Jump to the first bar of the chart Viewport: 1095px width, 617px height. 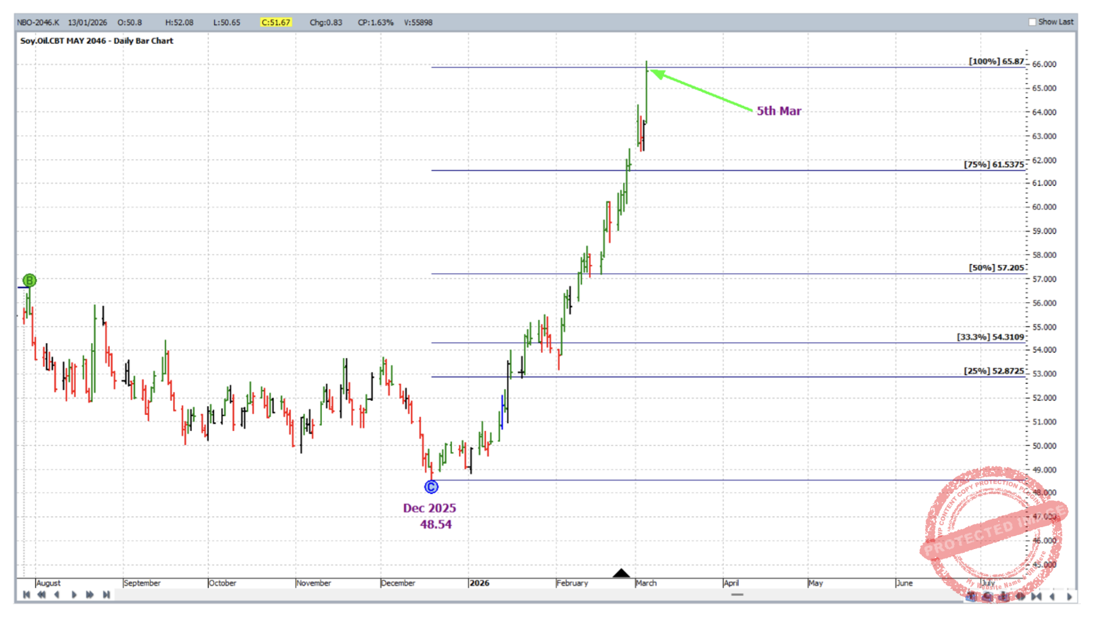point(26,595)
